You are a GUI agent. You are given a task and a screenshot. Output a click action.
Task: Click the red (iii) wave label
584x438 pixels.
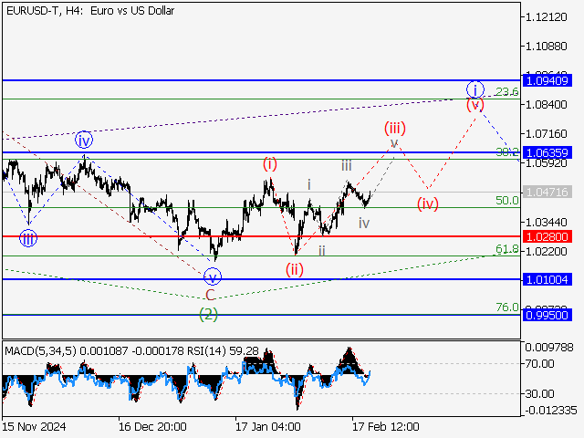[x=394, y=127]
